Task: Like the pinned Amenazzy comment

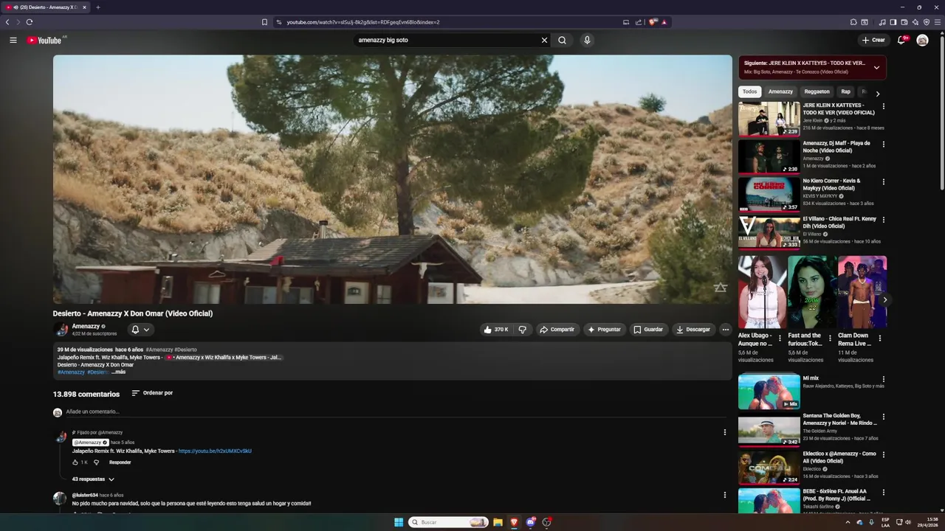Action: pyautogui.click(x=75, y=462)
